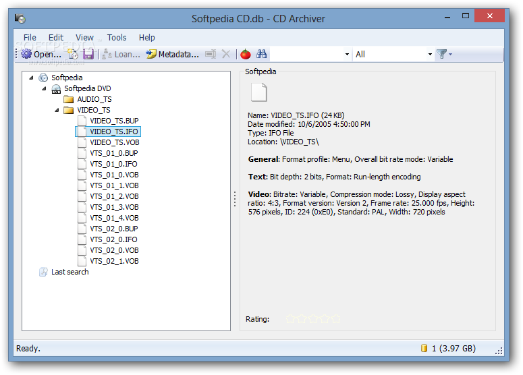Image resolution: width=523 pixels, height=375 pixels.
Task: Select file VIDEO_TS.IFO
Action: point(114,132)
